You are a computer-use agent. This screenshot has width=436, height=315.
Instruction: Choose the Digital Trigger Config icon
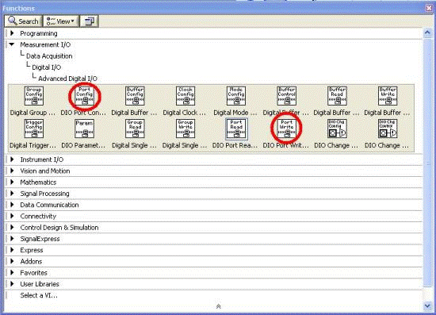click(33, 129)
